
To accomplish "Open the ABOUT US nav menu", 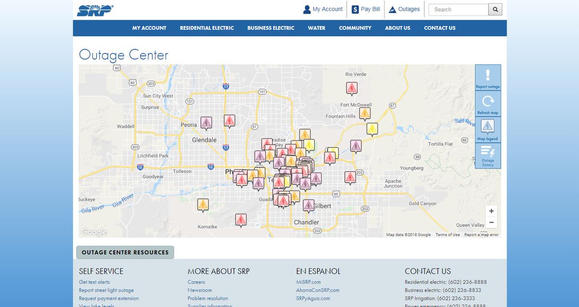I will pos(398,28).
